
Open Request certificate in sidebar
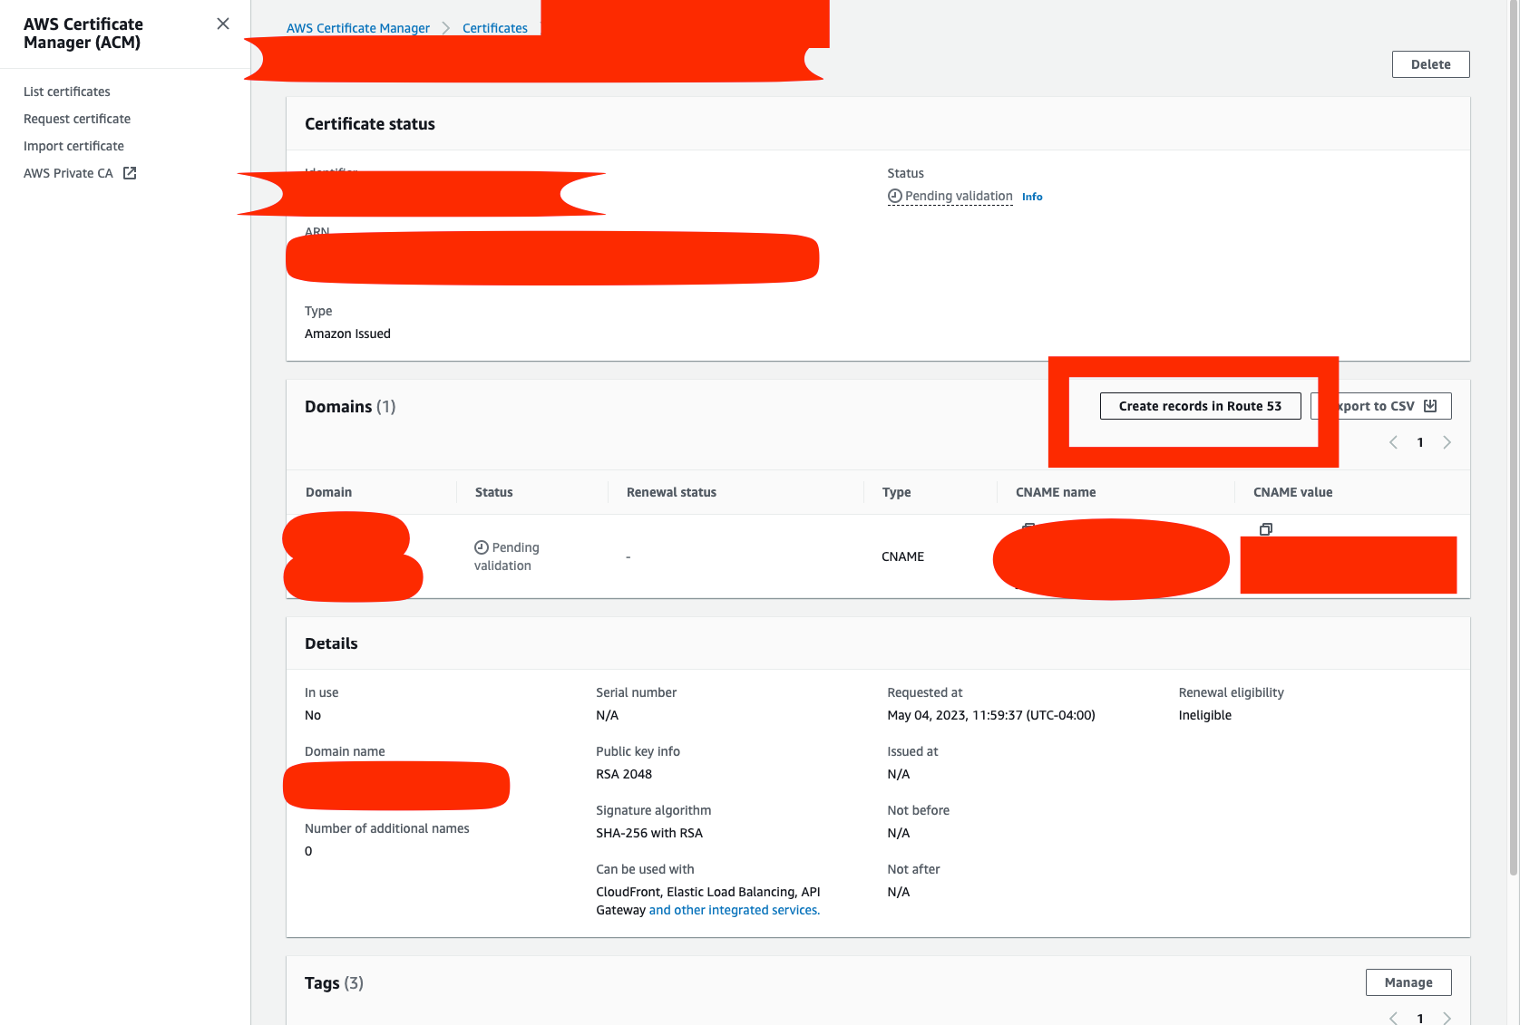(77, 119)
